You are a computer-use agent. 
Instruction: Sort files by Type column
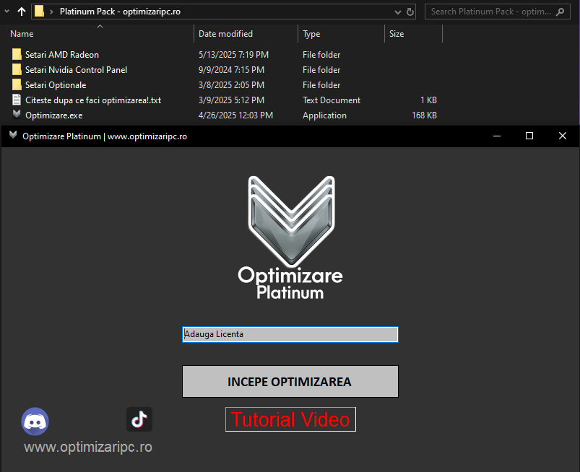tap(311, 34)
